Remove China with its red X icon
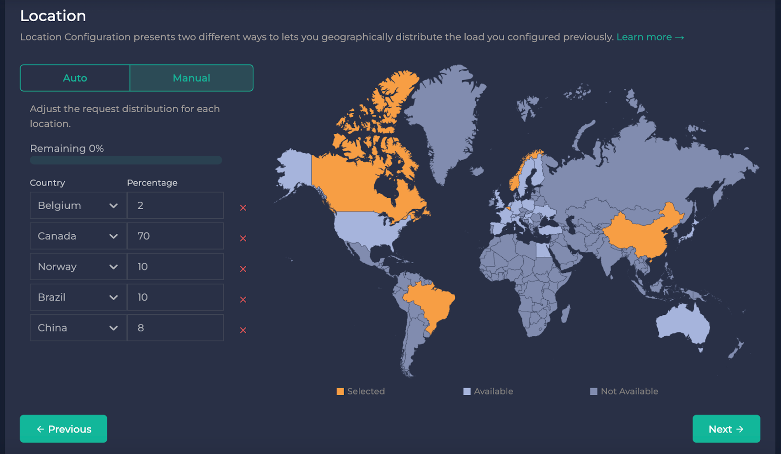781x454 pixels. 243,330
